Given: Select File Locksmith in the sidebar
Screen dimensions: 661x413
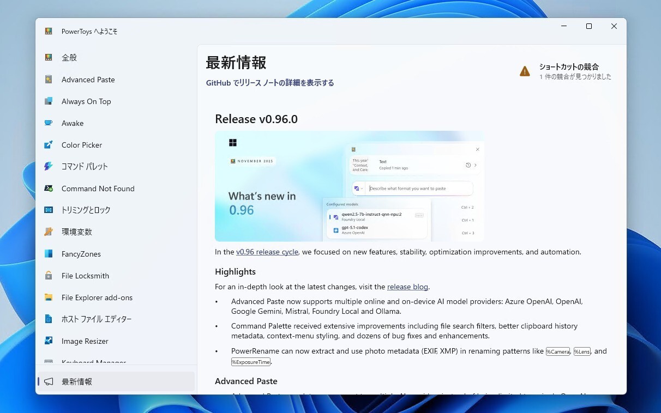Looking at the screenshot, I should point(86,276).
